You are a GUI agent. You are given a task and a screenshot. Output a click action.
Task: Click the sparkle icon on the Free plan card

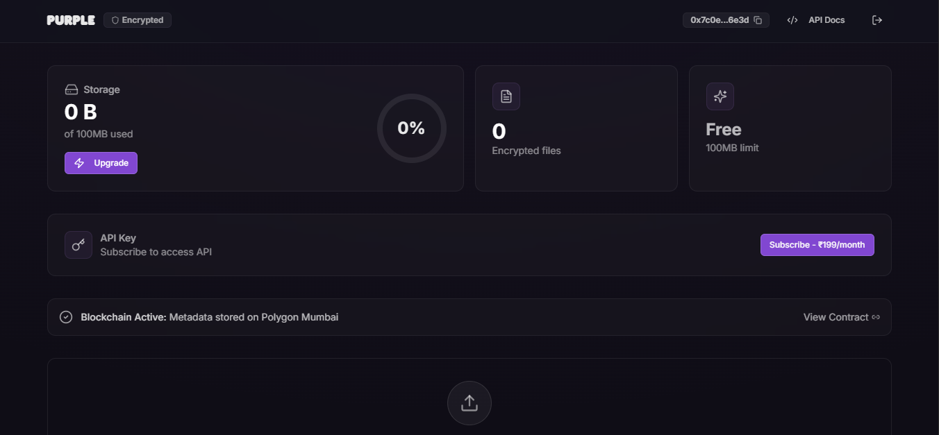pyautogui.click(x=720, y=96)
